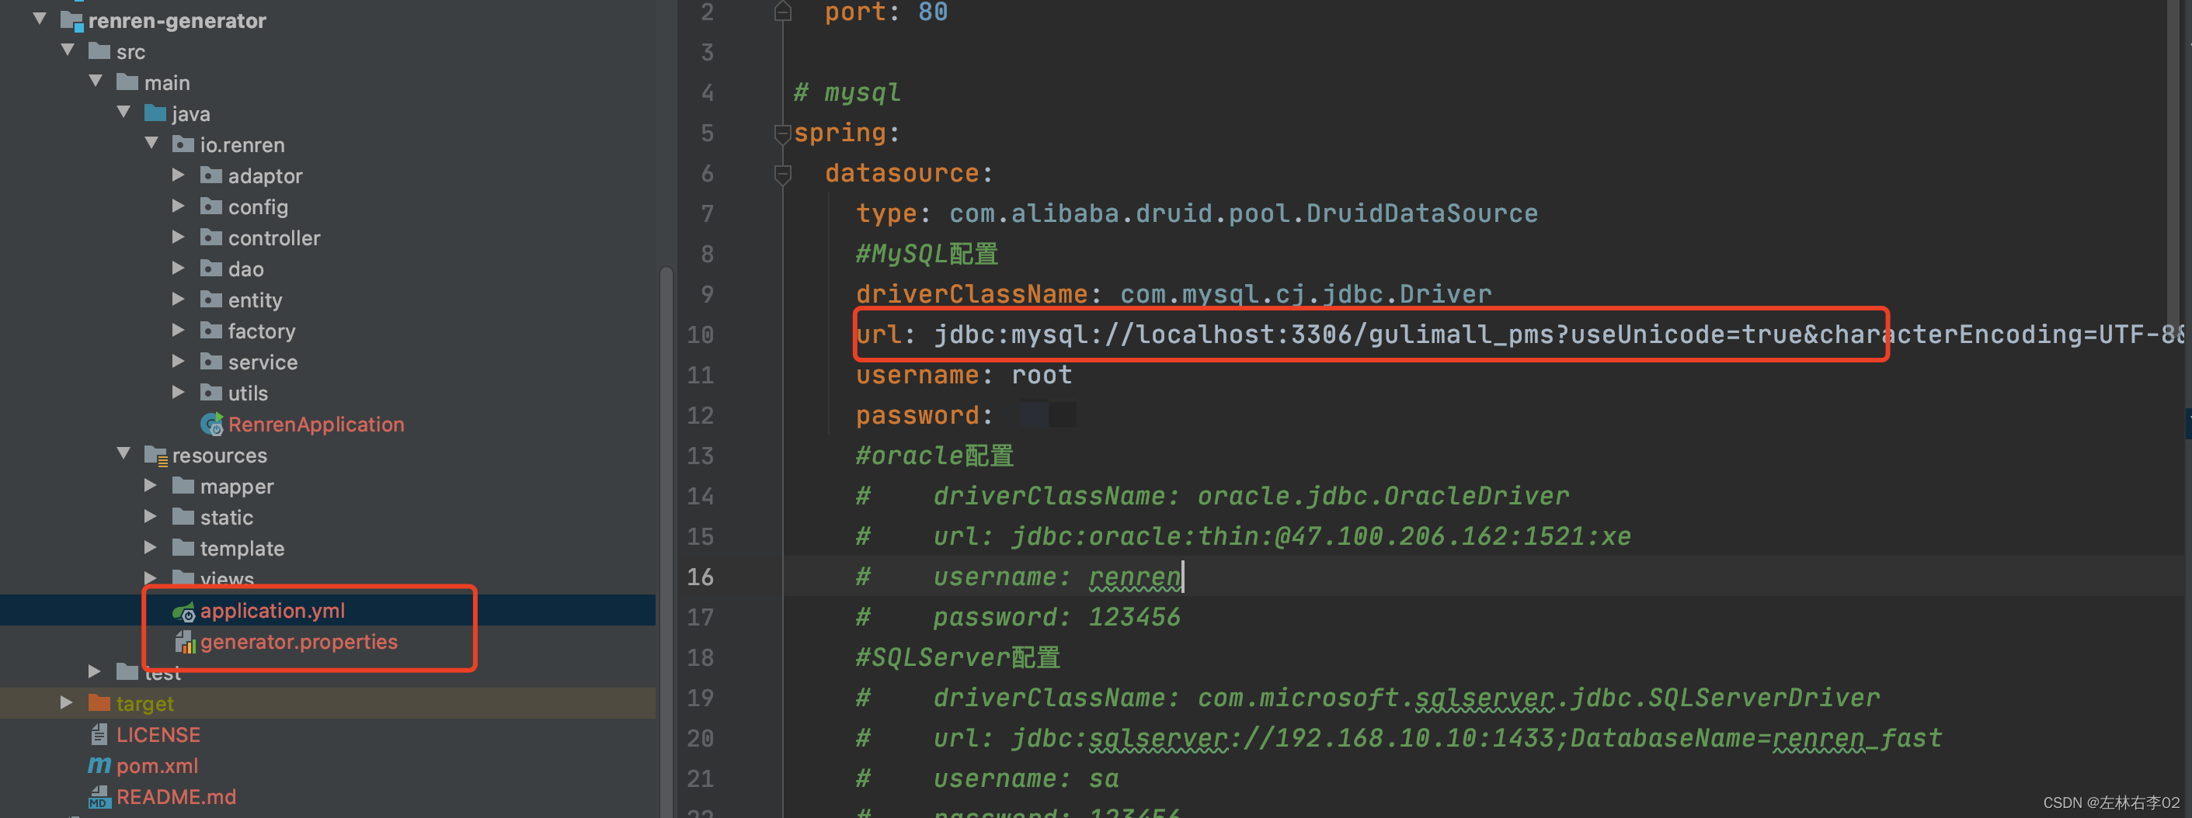
Task: Click the README.md markdown icon
Action: [99, 797]
